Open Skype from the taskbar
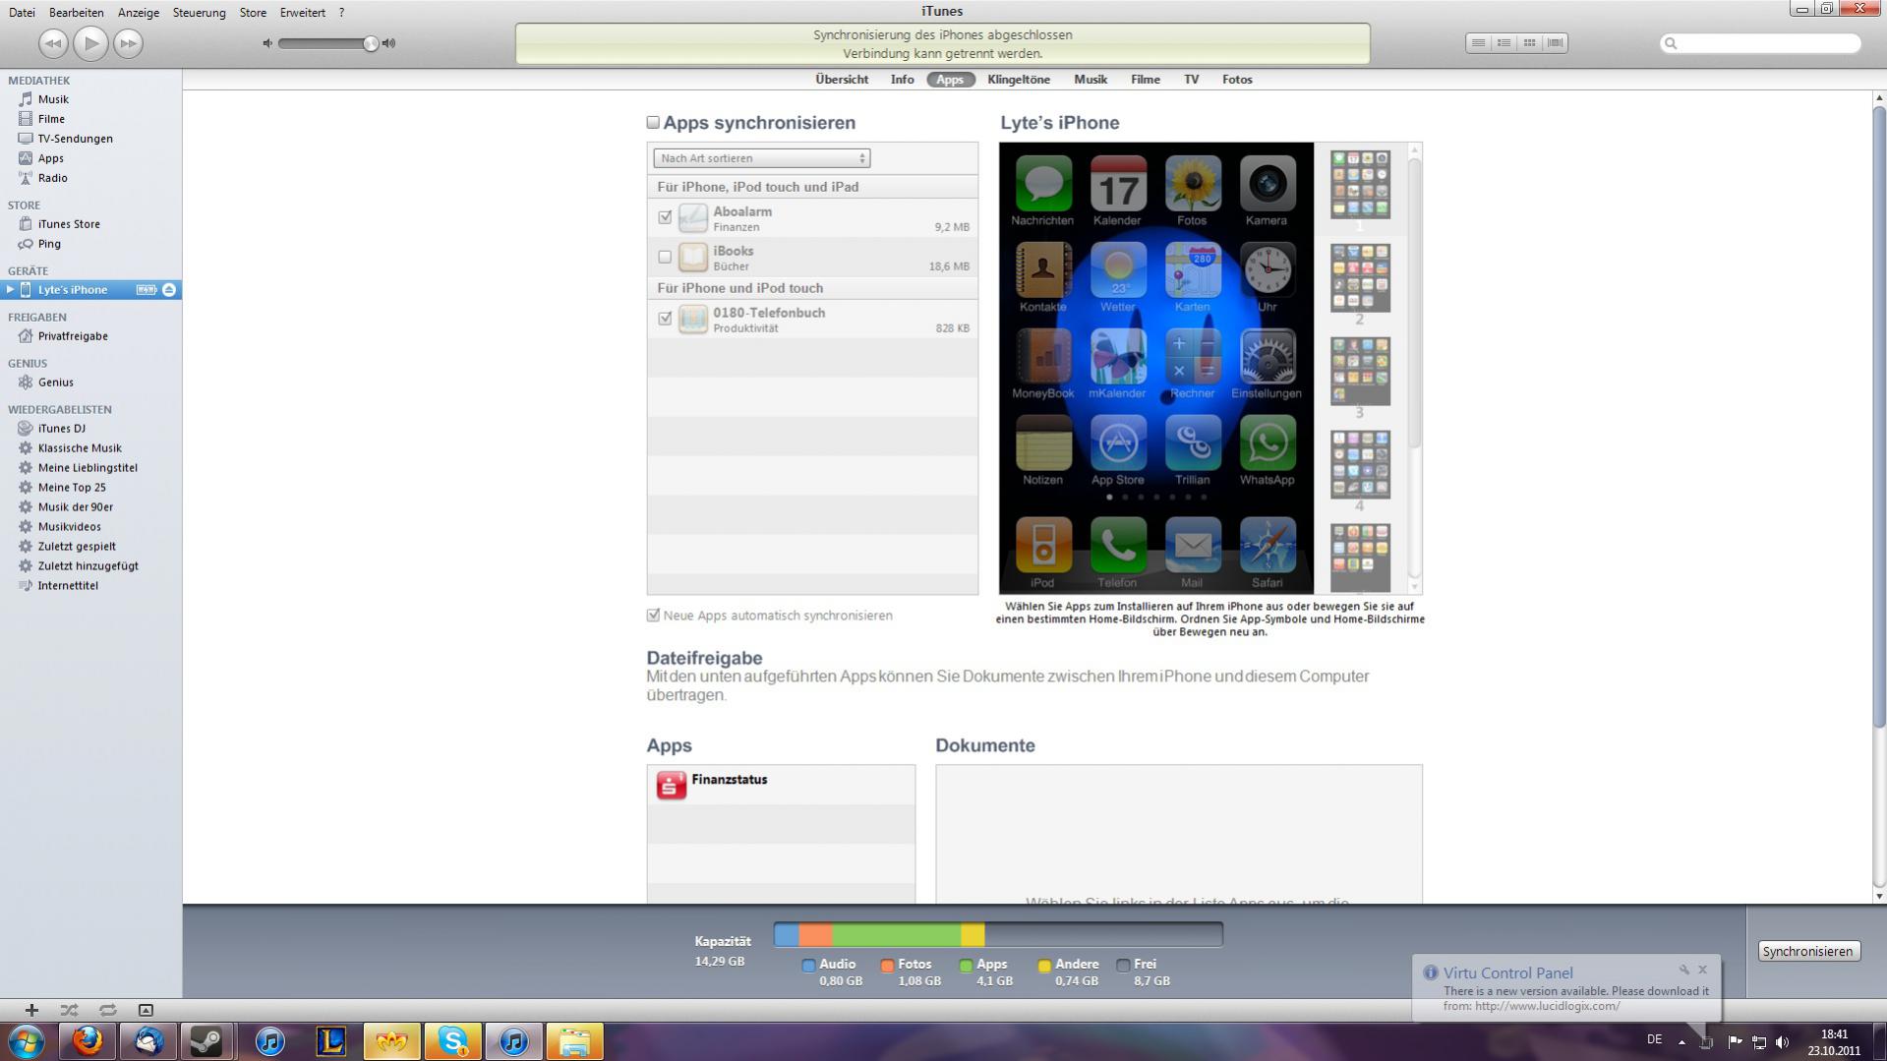The image size is (1887, 1061). (x=452, y=1041)
